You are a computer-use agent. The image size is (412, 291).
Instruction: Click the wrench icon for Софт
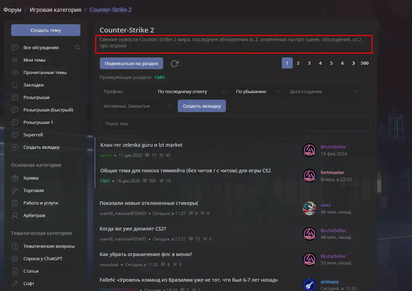tap(15, 283)
